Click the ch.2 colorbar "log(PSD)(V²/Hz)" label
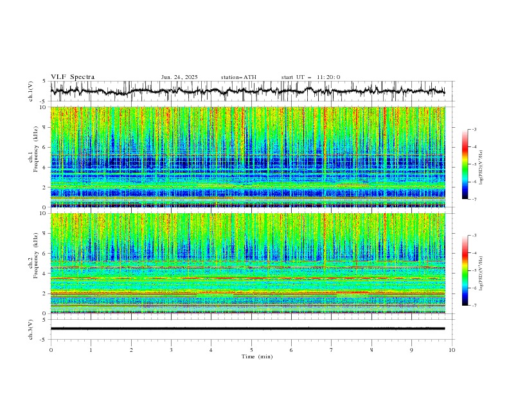The height and width of the screenshot is (393, 509). 481,274
